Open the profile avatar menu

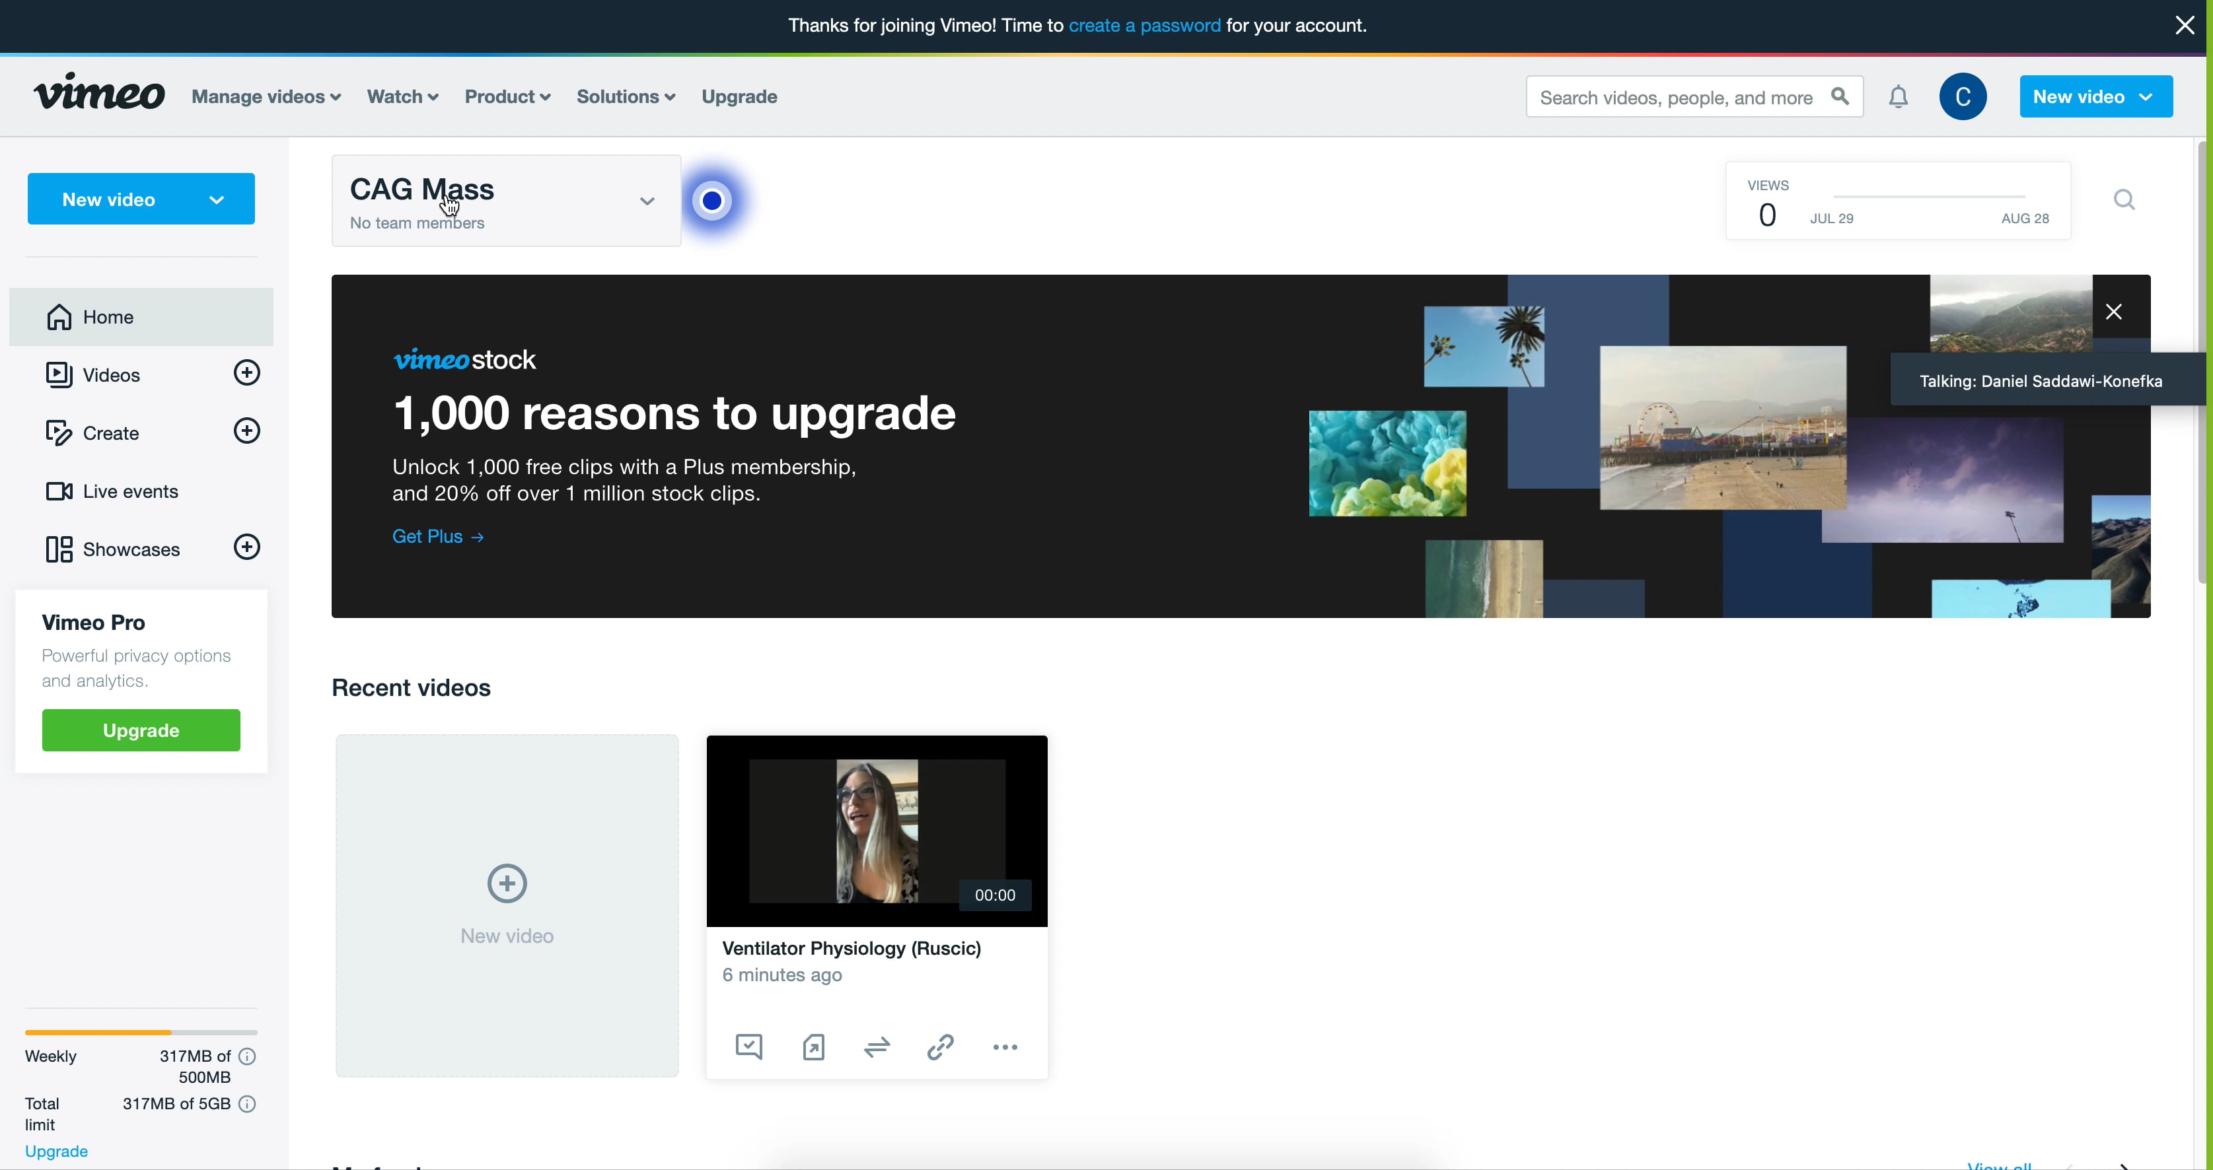(1963, 96)
